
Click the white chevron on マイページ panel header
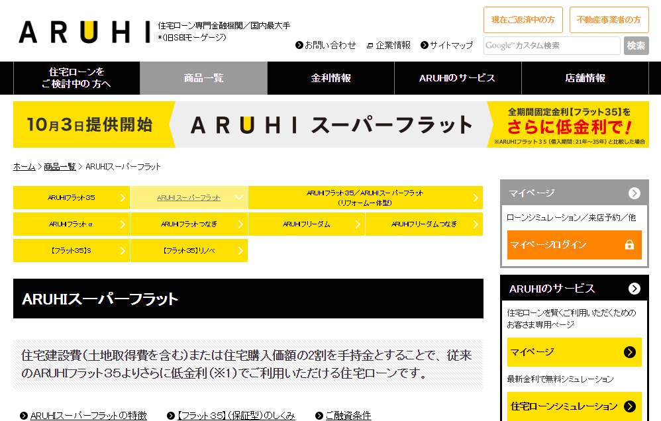tap(635, 193)
